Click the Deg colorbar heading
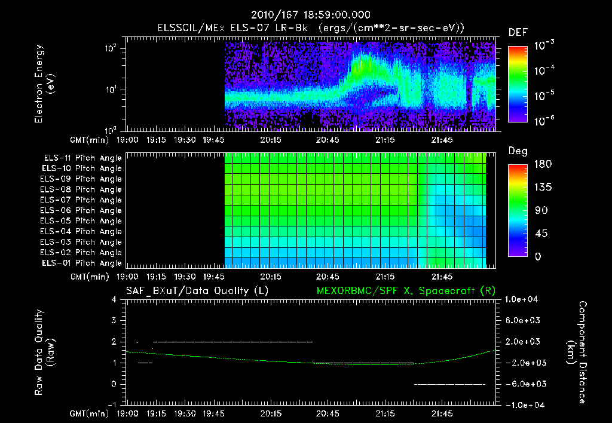Viewport: 612px width, 423px height. (518, 151)
